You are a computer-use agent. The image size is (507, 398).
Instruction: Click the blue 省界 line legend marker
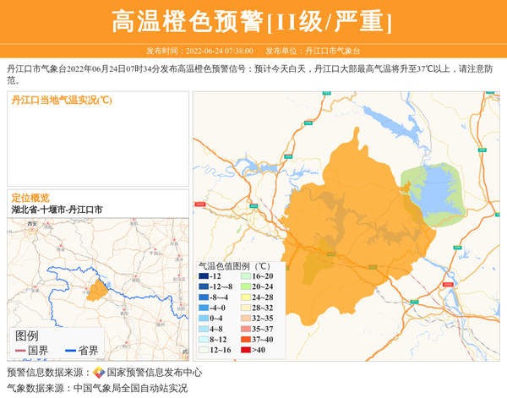[70, 351]
